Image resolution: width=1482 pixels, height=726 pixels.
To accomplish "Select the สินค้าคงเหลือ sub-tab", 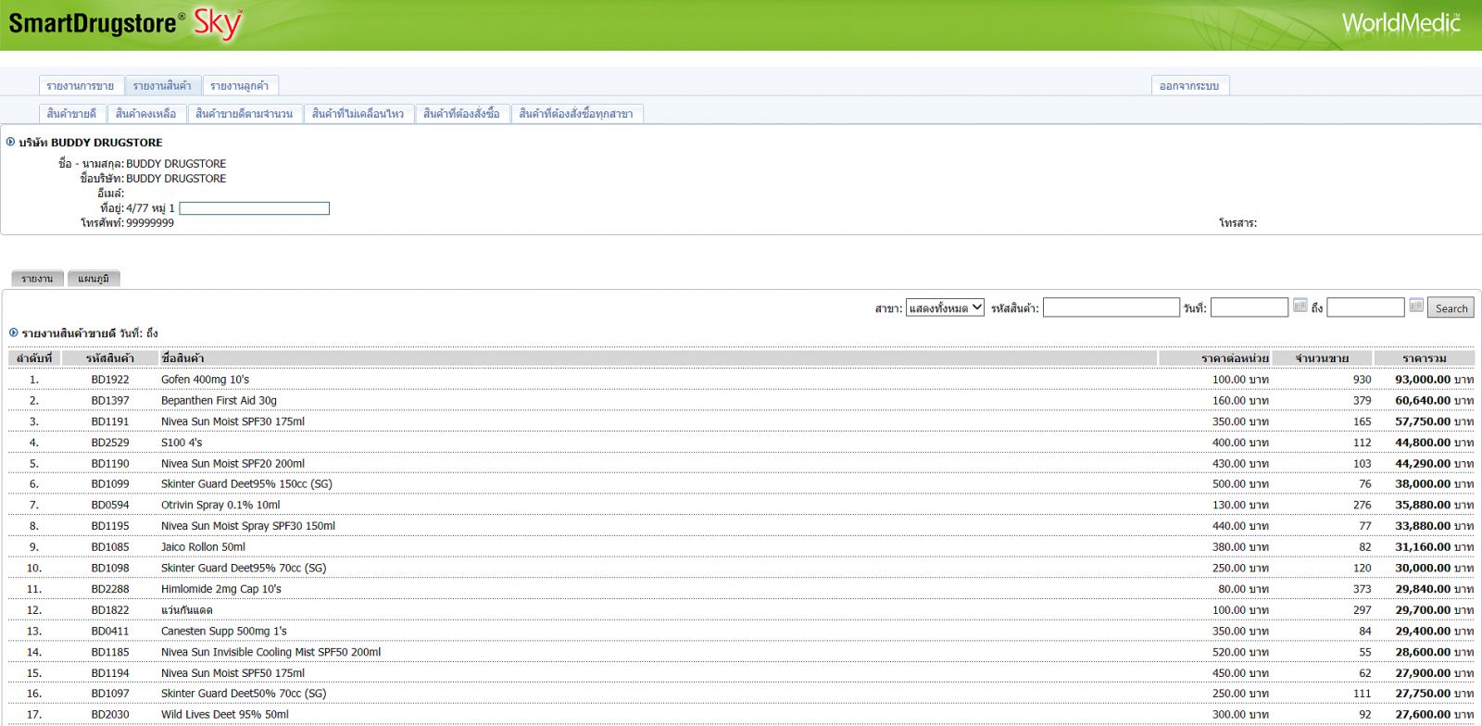I will [x=145, y=114].
